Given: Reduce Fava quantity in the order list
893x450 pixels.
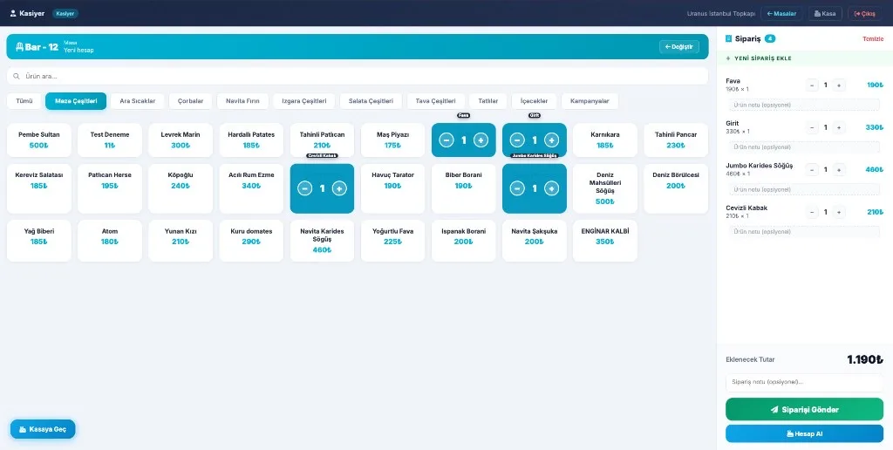Looking at the screenshot, I should pos(812,85).
